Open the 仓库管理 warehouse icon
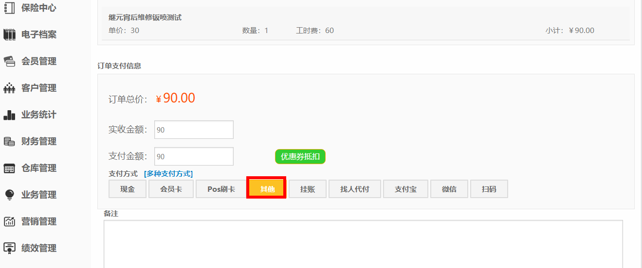This screenshot has height=268, width=642. click(9, 168)
